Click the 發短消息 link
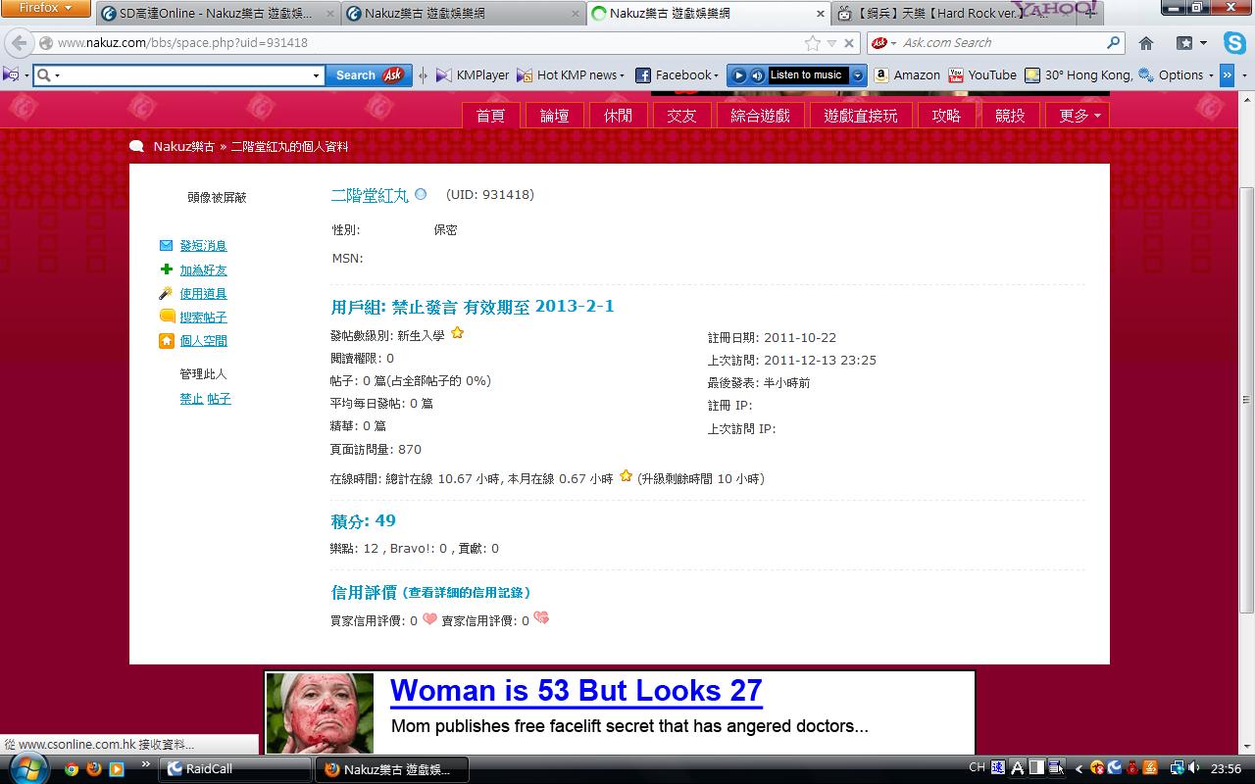Image resolution: width=1255 pixels, height=784 pixels. coord(203,246)
